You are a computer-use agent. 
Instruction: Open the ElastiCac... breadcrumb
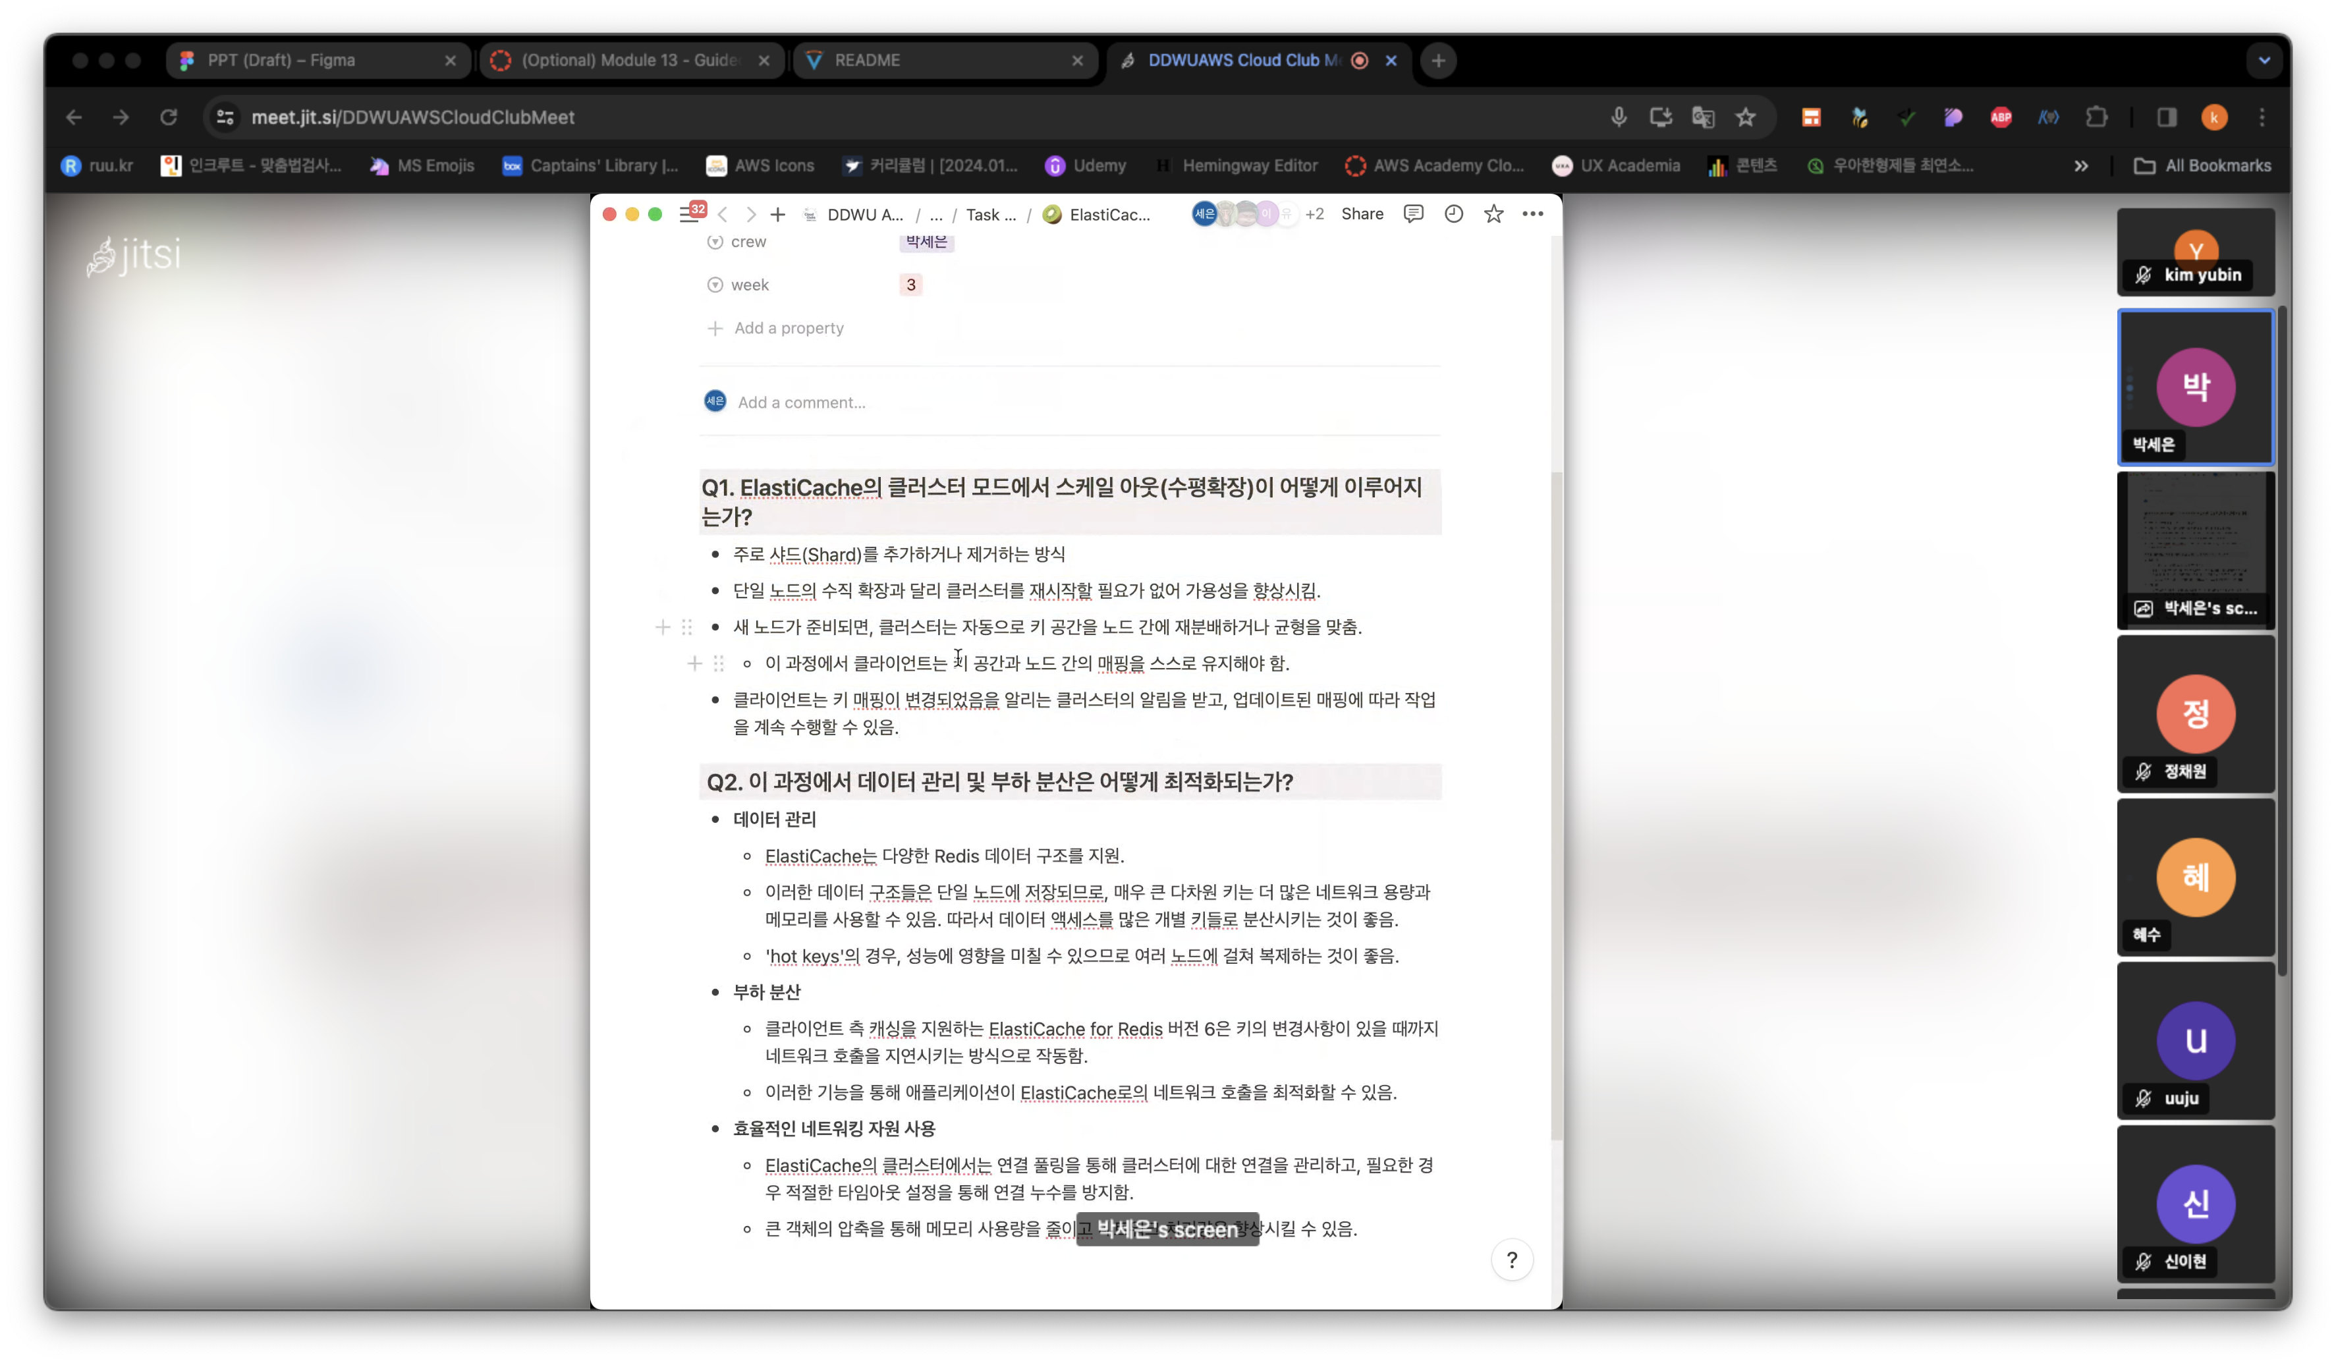(x=1098, y=214)
